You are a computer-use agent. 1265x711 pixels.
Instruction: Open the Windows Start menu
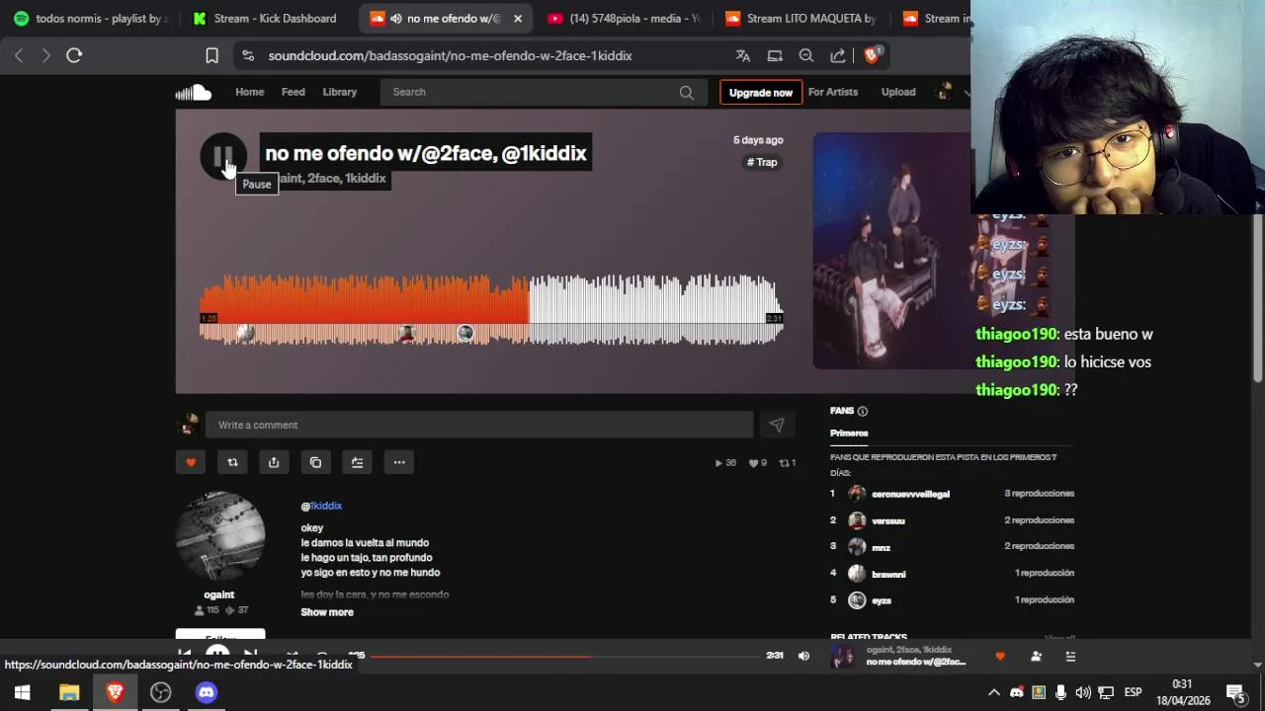coord(22,692)
